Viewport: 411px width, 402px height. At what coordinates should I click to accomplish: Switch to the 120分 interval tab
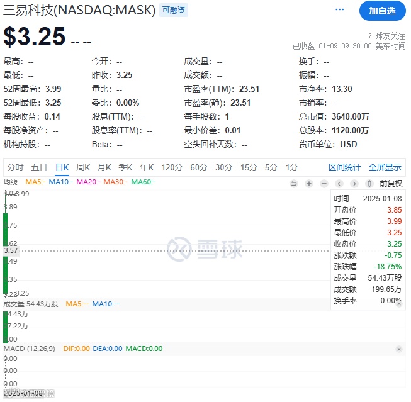(x=172, y=167)
